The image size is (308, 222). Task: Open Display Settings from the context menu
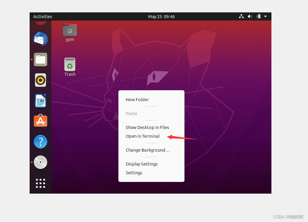pyautogui.click(x=141, y=164)
